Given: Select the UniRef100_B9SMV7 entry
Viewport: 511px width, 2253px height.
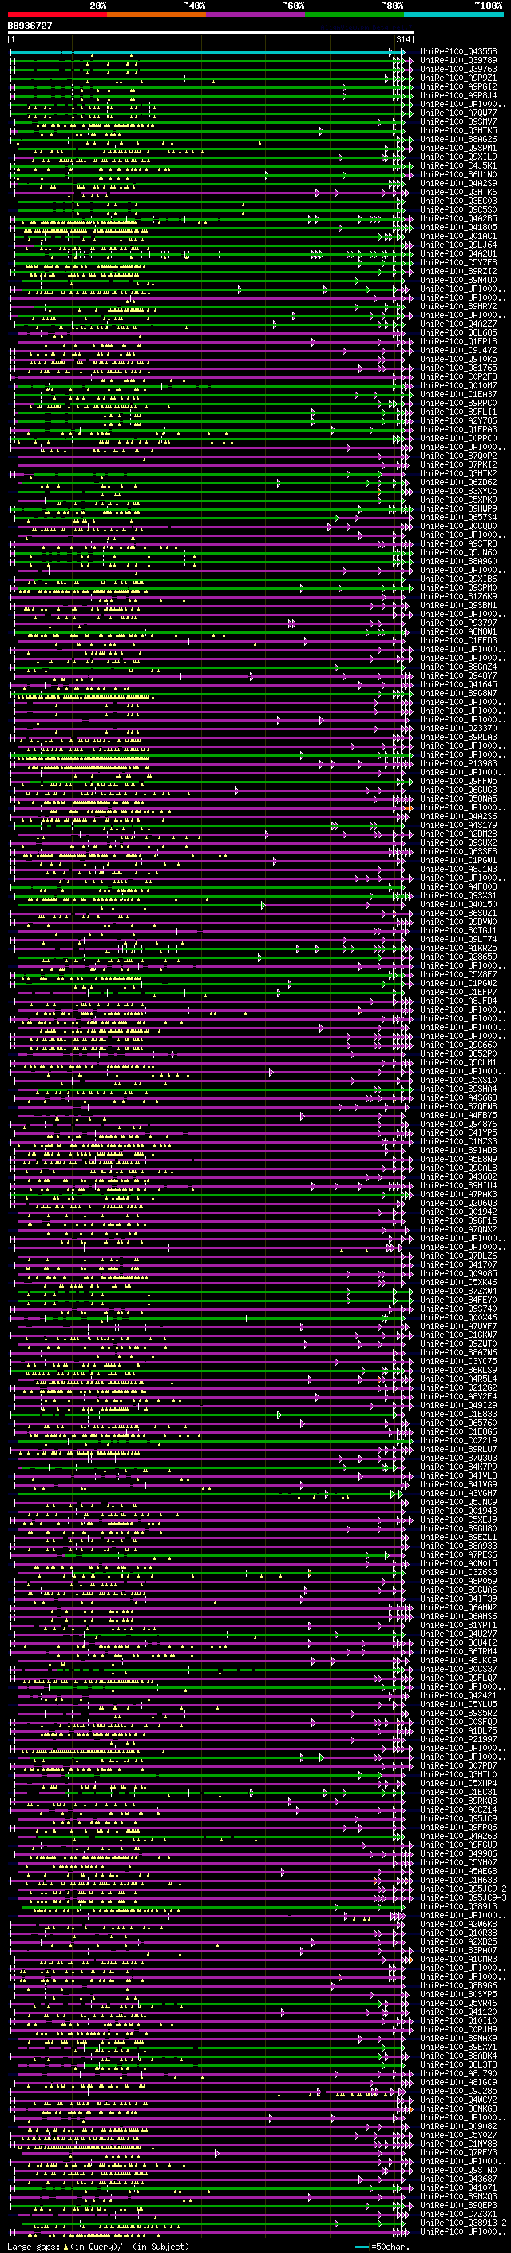Looking at the screenshot, I should (x=458, y=121).
